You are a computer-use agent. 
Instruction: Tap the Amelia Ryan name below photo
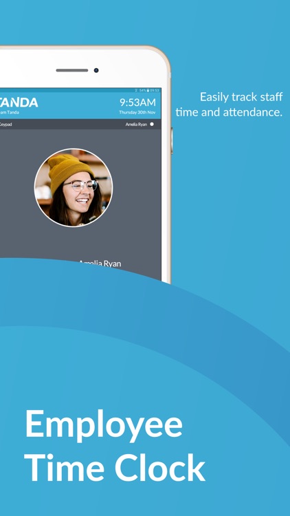[100, 264]
